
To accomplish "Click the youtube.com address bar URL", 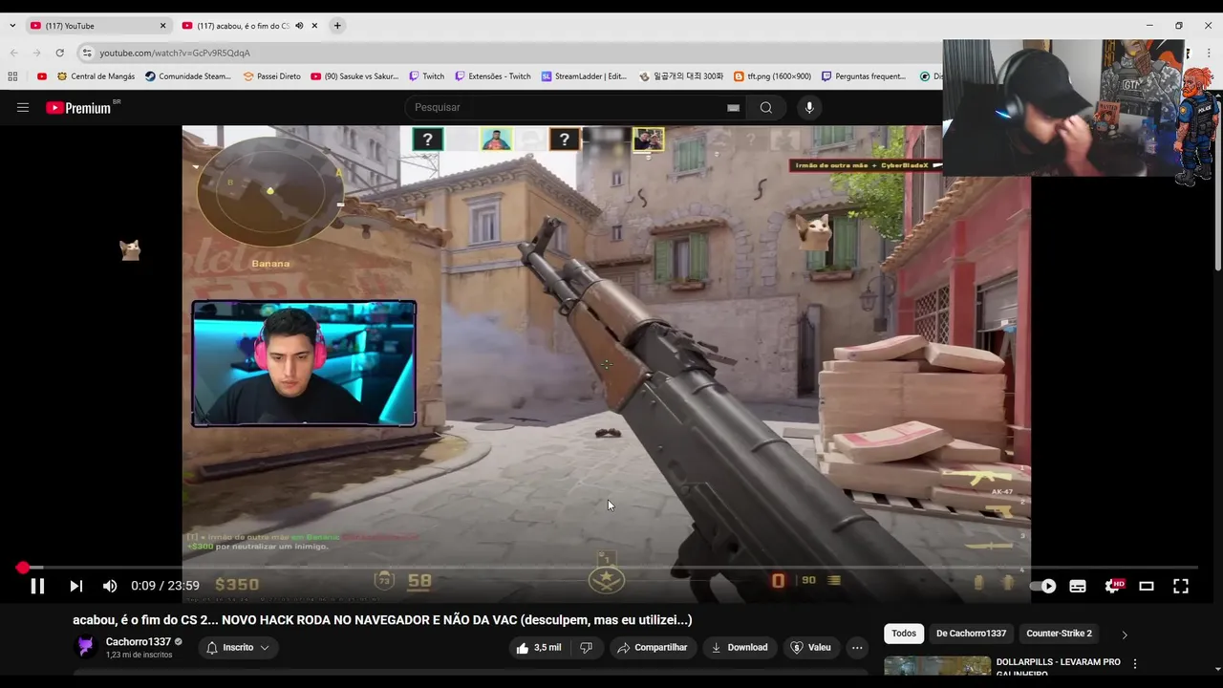I will pos(175,53).
